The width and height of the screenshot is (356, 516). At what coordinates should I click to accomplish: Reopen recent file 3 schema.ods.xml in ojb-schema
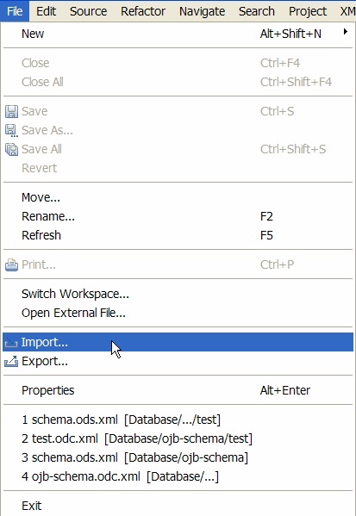tap(178, 457)
